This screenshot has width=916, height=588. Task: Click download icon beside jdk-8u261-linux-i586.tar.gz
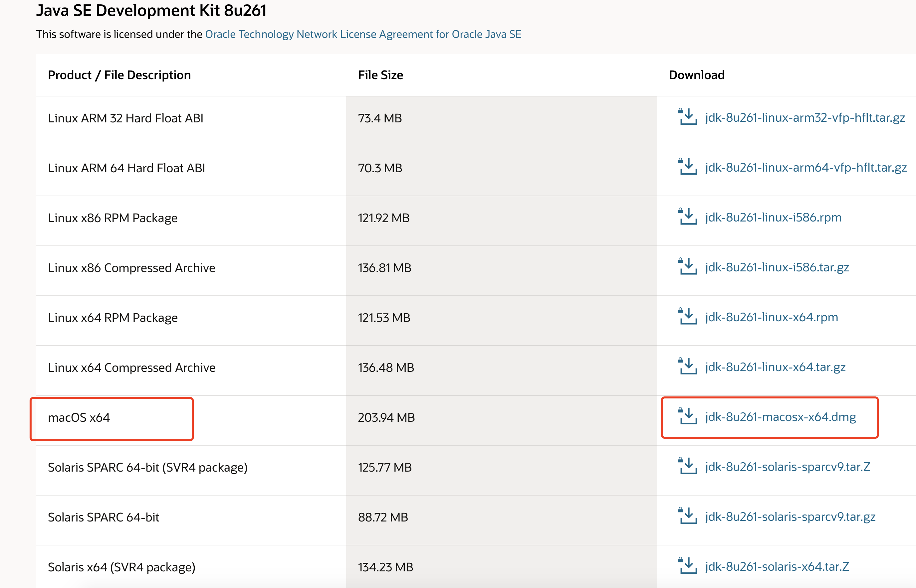(x=687, y=266)
